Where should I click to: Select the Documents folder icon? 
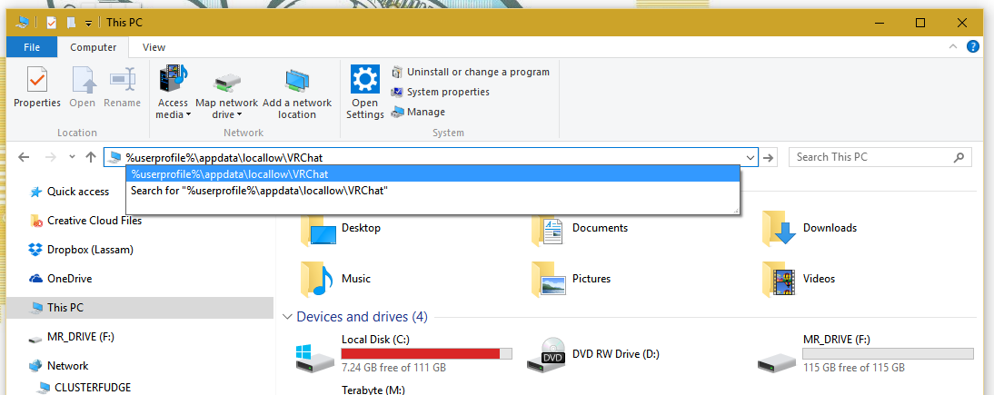tap(548, 230)
